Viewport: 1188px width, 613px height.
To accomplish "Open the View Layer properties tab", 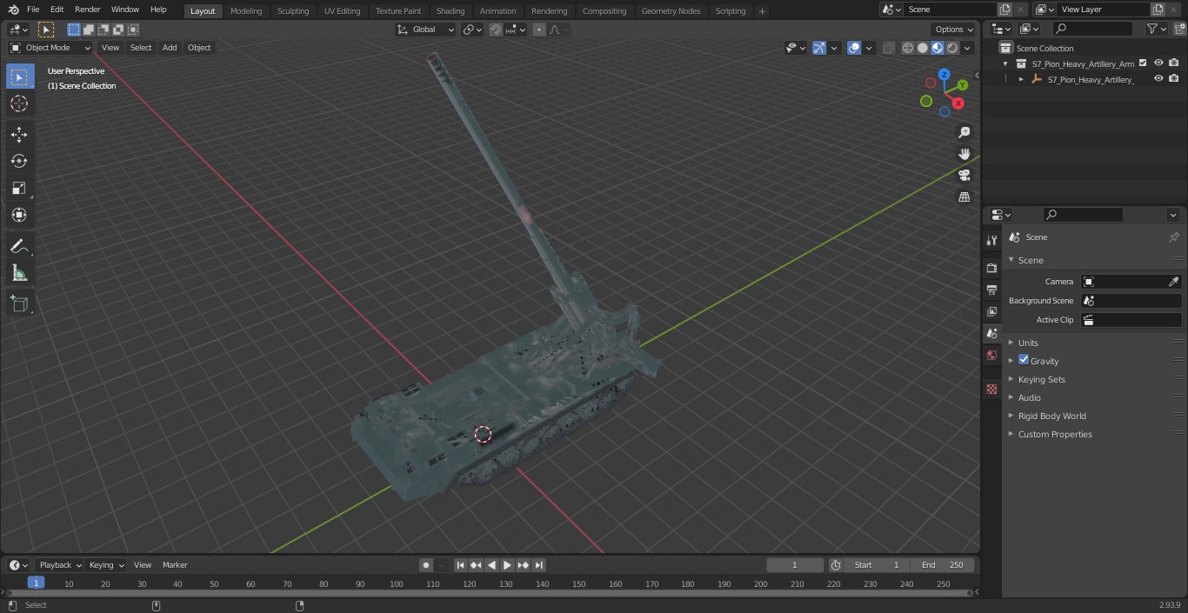I will point(991,311).
